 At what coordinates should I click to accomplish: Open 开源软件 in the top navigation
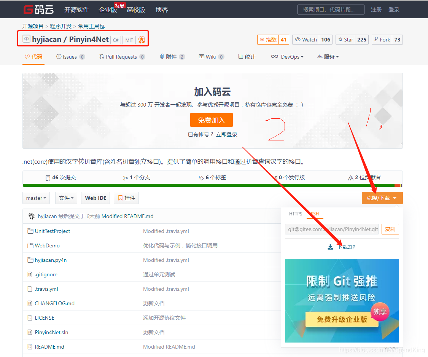click(76, 10)
